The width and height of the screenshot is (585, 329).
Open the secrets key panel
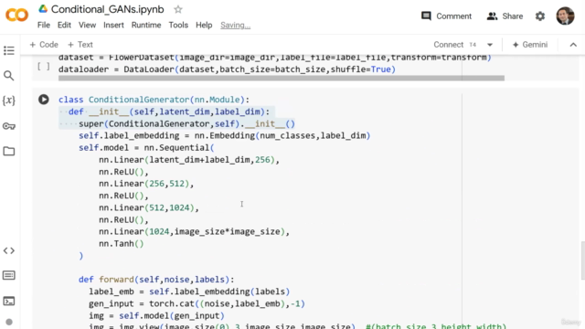[x=9, y=126]
